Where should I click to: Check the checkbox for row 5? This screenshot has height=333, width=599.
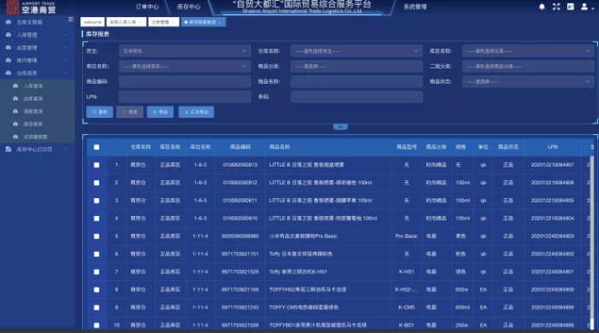click(x=97, y=237)
